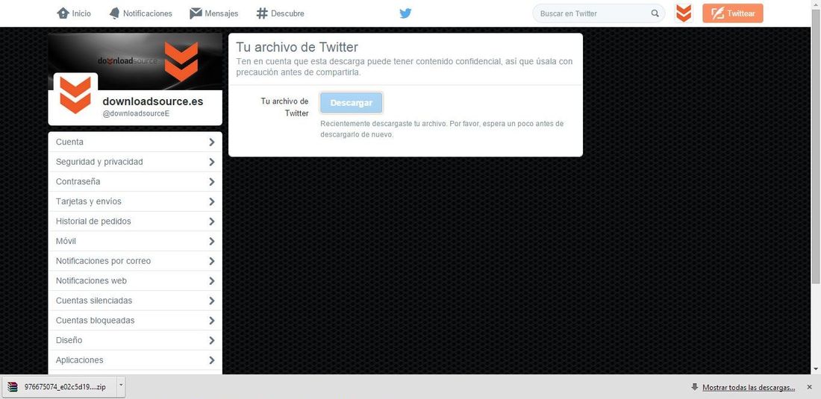The width and height of the screenshot is (821, 399).
Task: Open the downloadsource.es profile avatar
Action: (x=75, y=95)
